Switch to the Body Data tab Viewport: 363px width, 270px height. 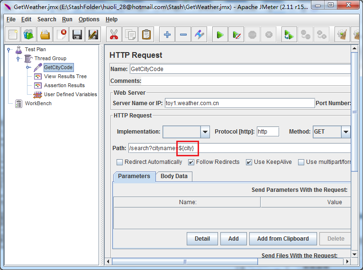pos(174,176)
